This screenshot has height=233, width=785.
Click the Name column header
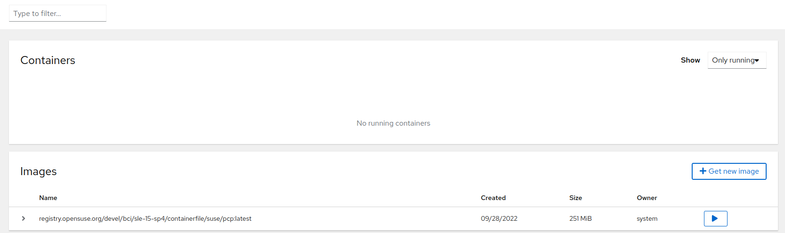point(48,198)
